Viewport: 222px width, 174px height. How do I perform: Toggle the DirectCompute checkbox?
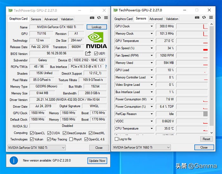(65, 133)
